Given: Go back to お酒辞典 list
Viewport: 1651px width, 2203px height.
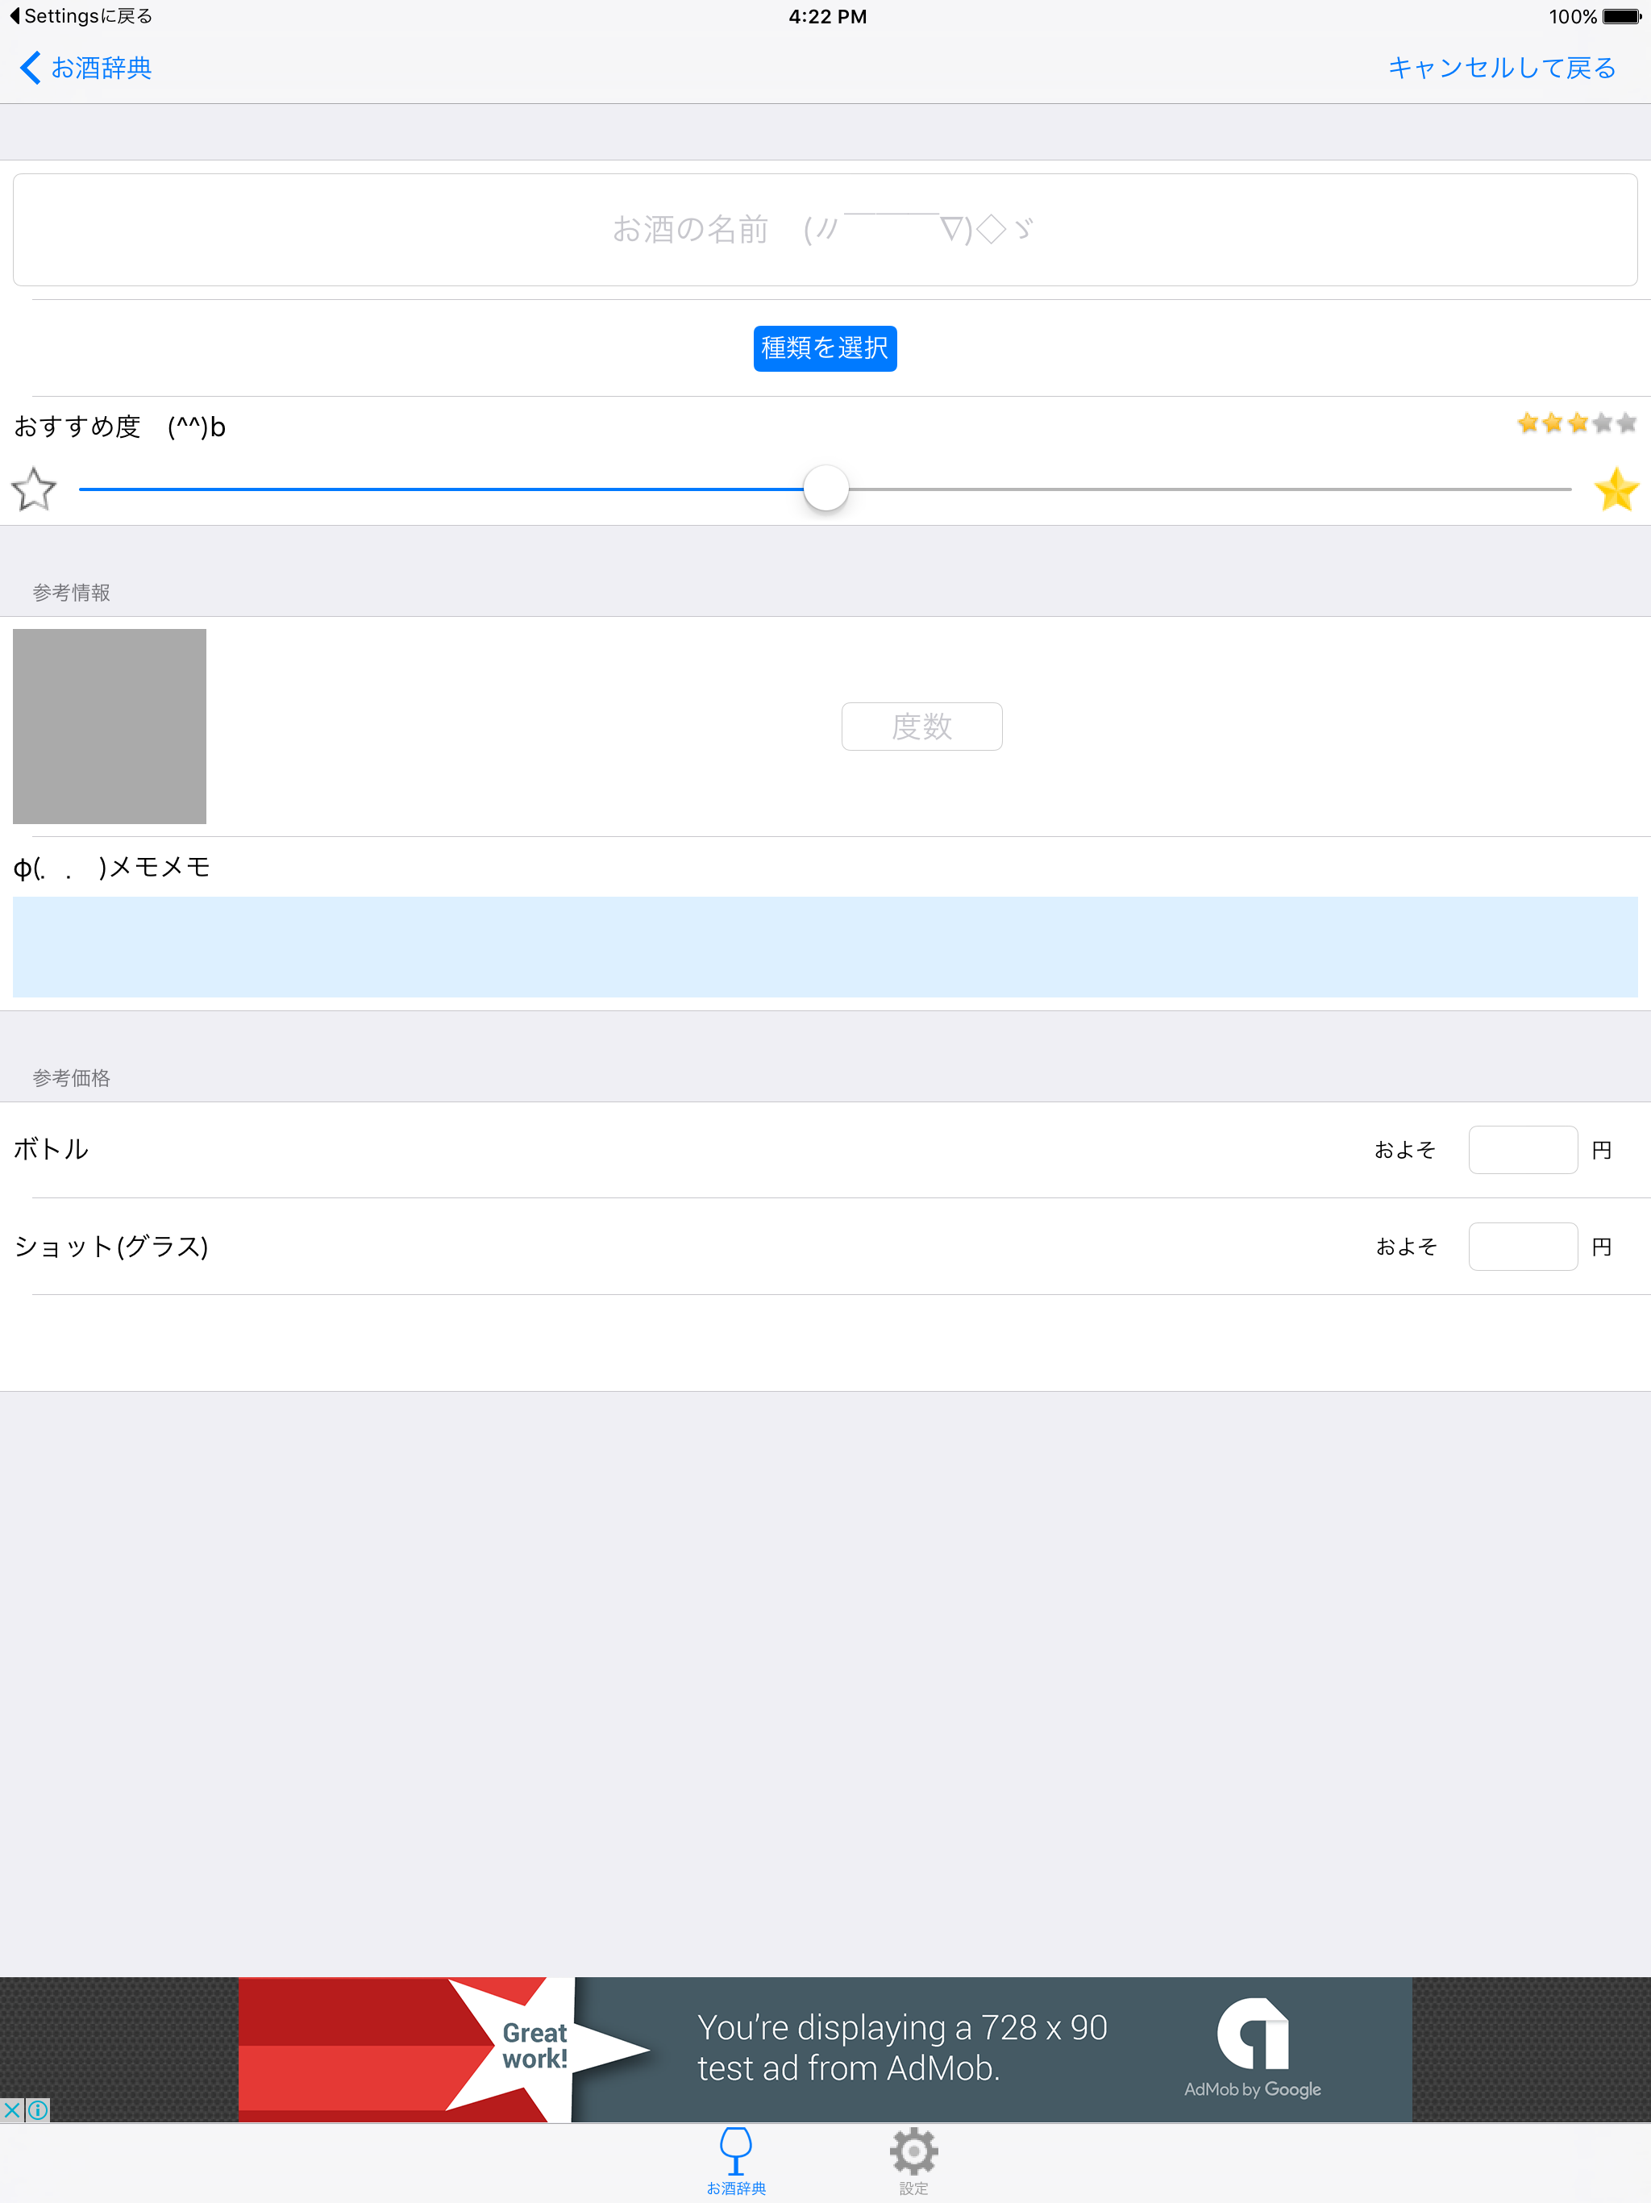Looking at the screenshot, I should (85, 68).
